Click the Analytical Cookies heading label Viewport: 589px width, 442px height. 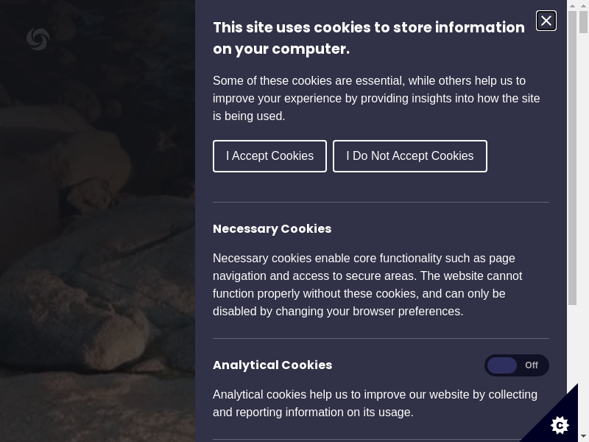tap(272, 365)
